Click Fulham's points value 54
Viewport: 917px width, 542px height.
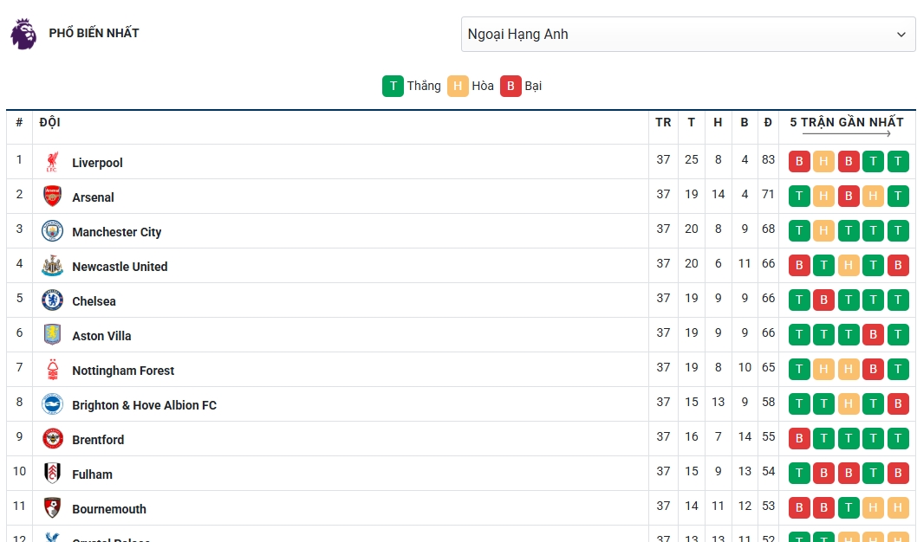[769, 471]
